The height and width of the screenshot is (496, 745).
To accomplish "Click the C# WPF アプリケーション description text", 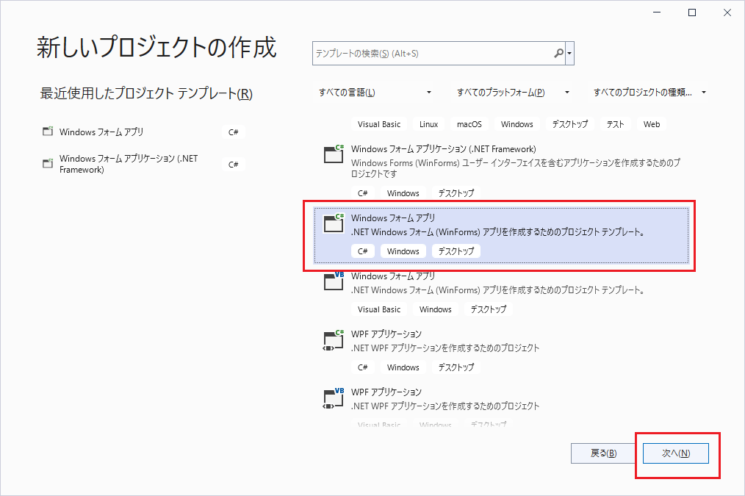I will [445, 348].
